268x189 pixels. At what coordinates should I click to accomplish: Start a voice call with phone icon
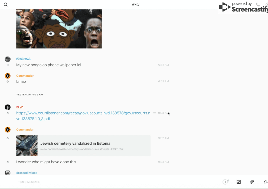pyautogui.click(x=258, y=5)
